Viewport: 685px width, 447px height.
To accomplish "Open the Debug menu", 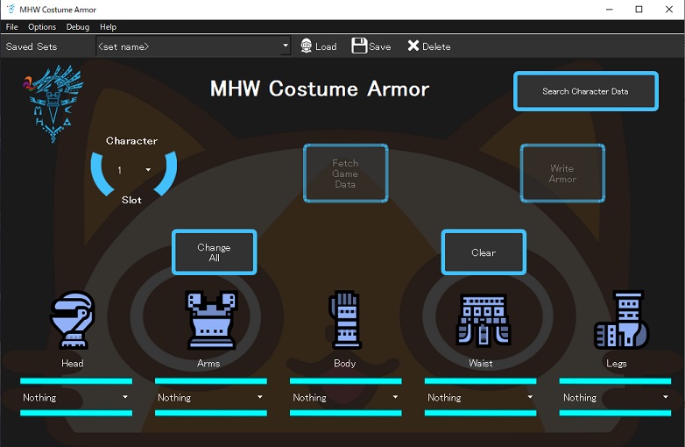I will (x=78, y=27).
